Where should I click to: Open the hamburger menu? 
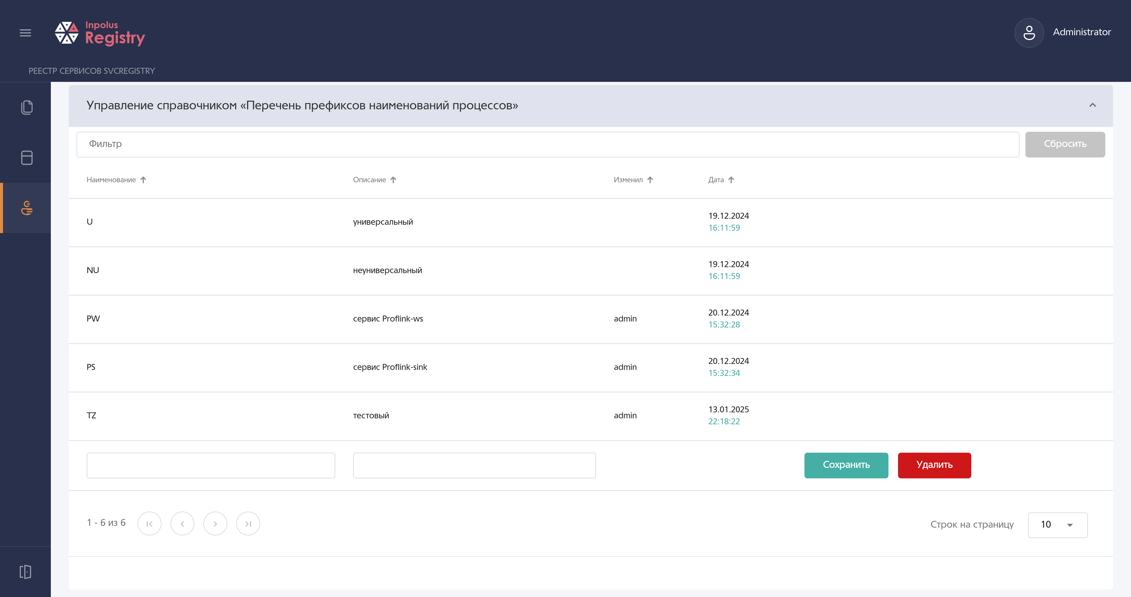pyautogui.click(x=25, y=33)
